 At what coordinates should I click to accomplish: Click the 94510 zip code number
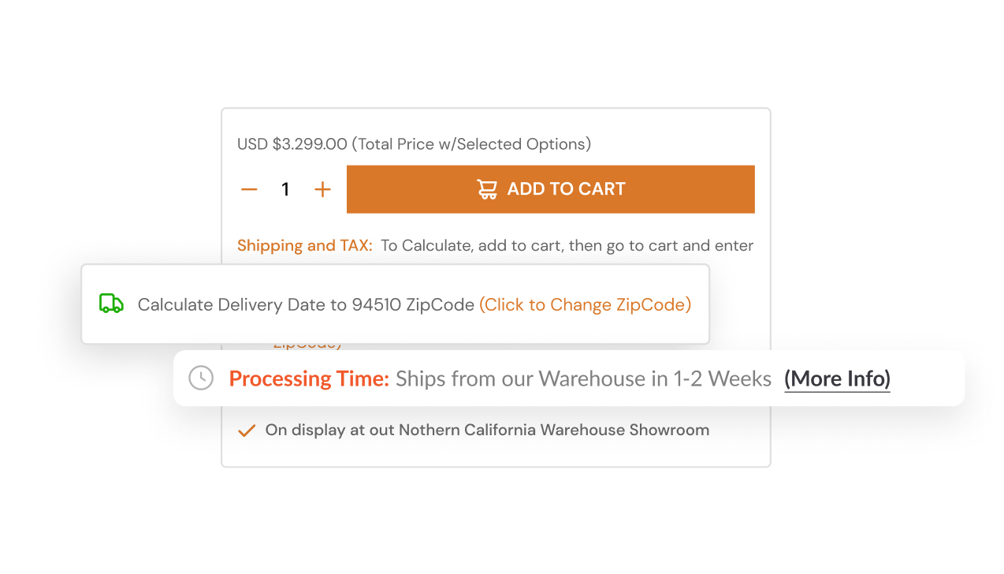pyautogui.click(x=377, y=304)
